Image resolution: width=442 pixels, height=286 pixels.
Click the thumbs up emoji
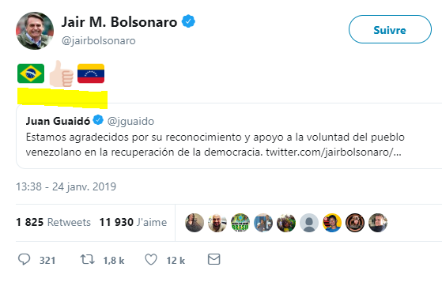coord(61,73)
